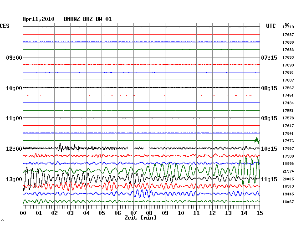Image resolution: width=296 pixels, height=225 pixels.
Task: Select the DC value "18067"
Action: coord(288,202)
